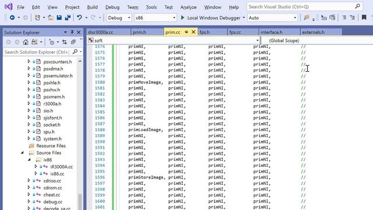Open the debugger target dropdown arrow
373x210 pixels.
[244, 18]
